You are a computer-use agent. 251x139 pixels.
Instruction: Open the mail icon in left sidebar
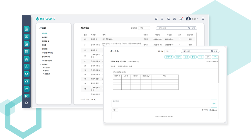pos(26,36)
